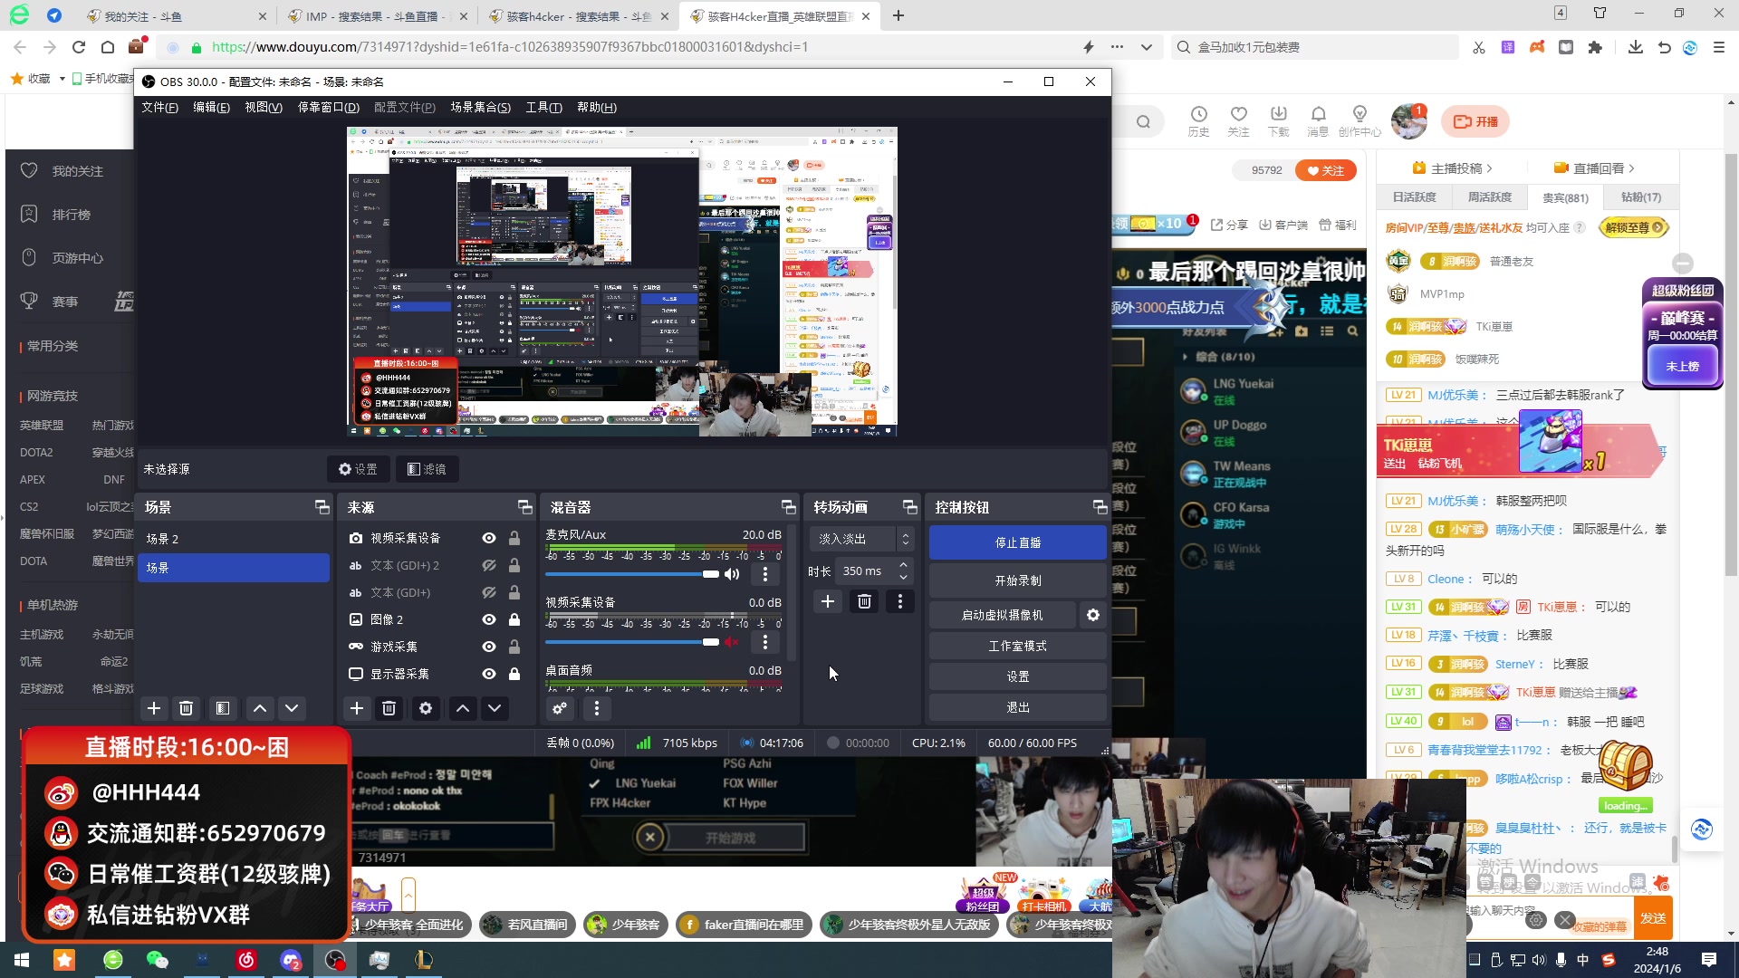Open source properties gear icon
Screen dimensions: 1739x978
pos(426,708)
